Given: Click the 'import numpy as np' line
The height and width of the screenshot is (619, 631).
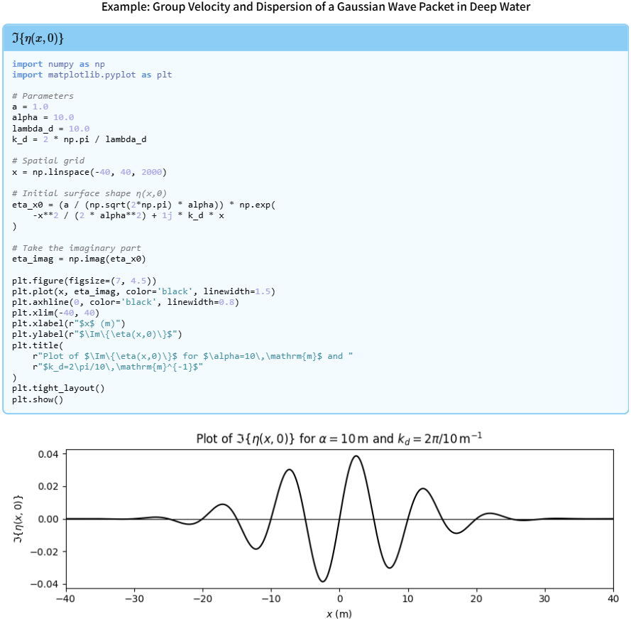Looking at the screenshot, I should (x=58, y=64).
